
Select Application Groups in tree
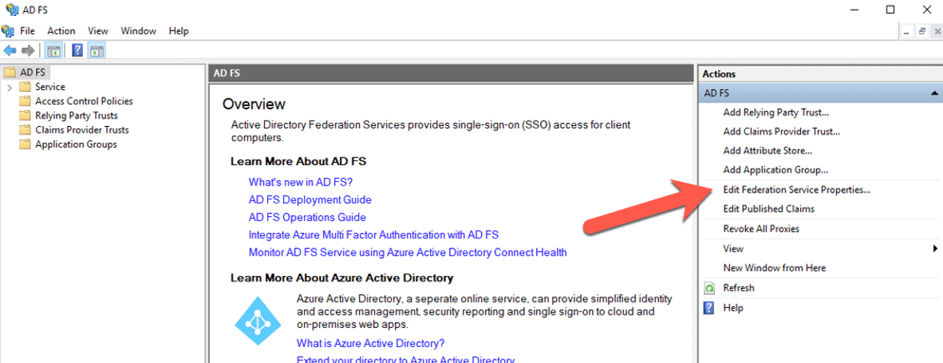pos(76,144)
